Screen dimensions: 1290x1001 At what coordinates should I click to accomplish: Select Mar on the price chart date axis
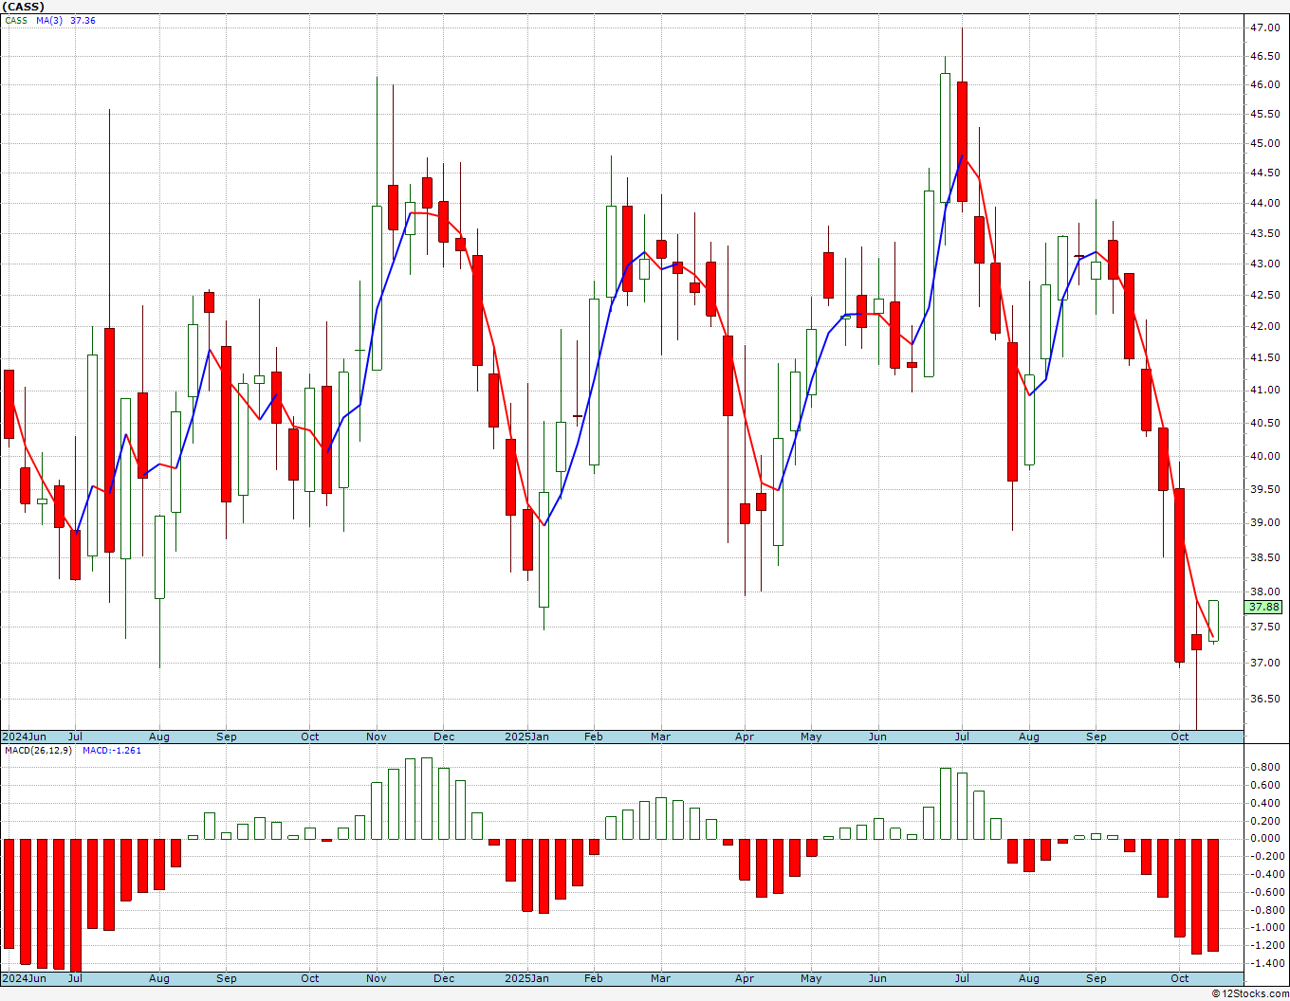point(661,737)
